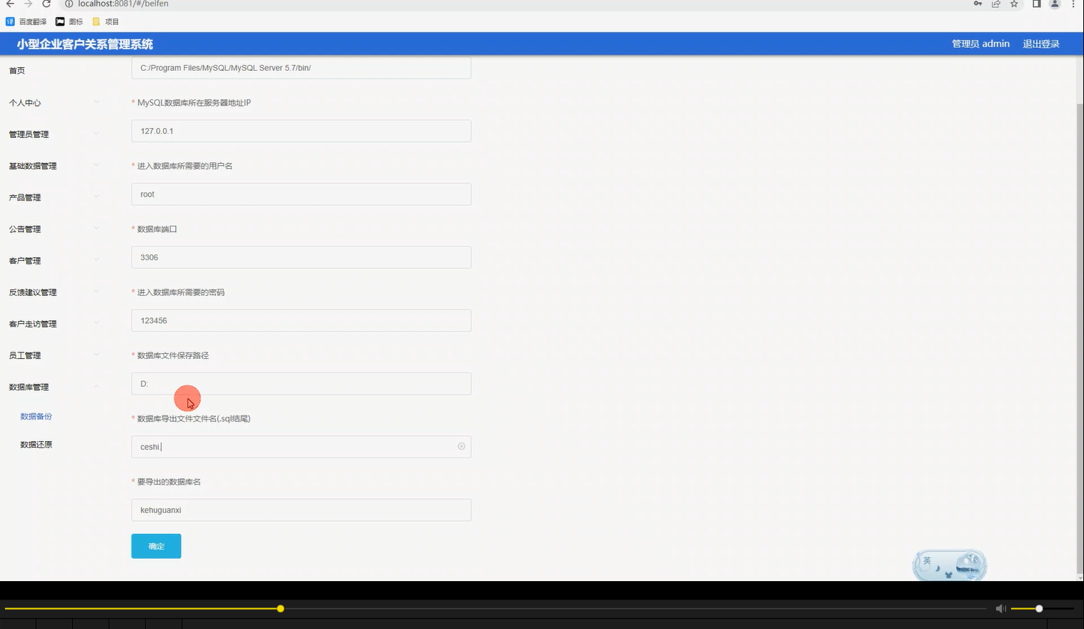
Task: Open the browser profile avatar
Action: [1055, 4]
